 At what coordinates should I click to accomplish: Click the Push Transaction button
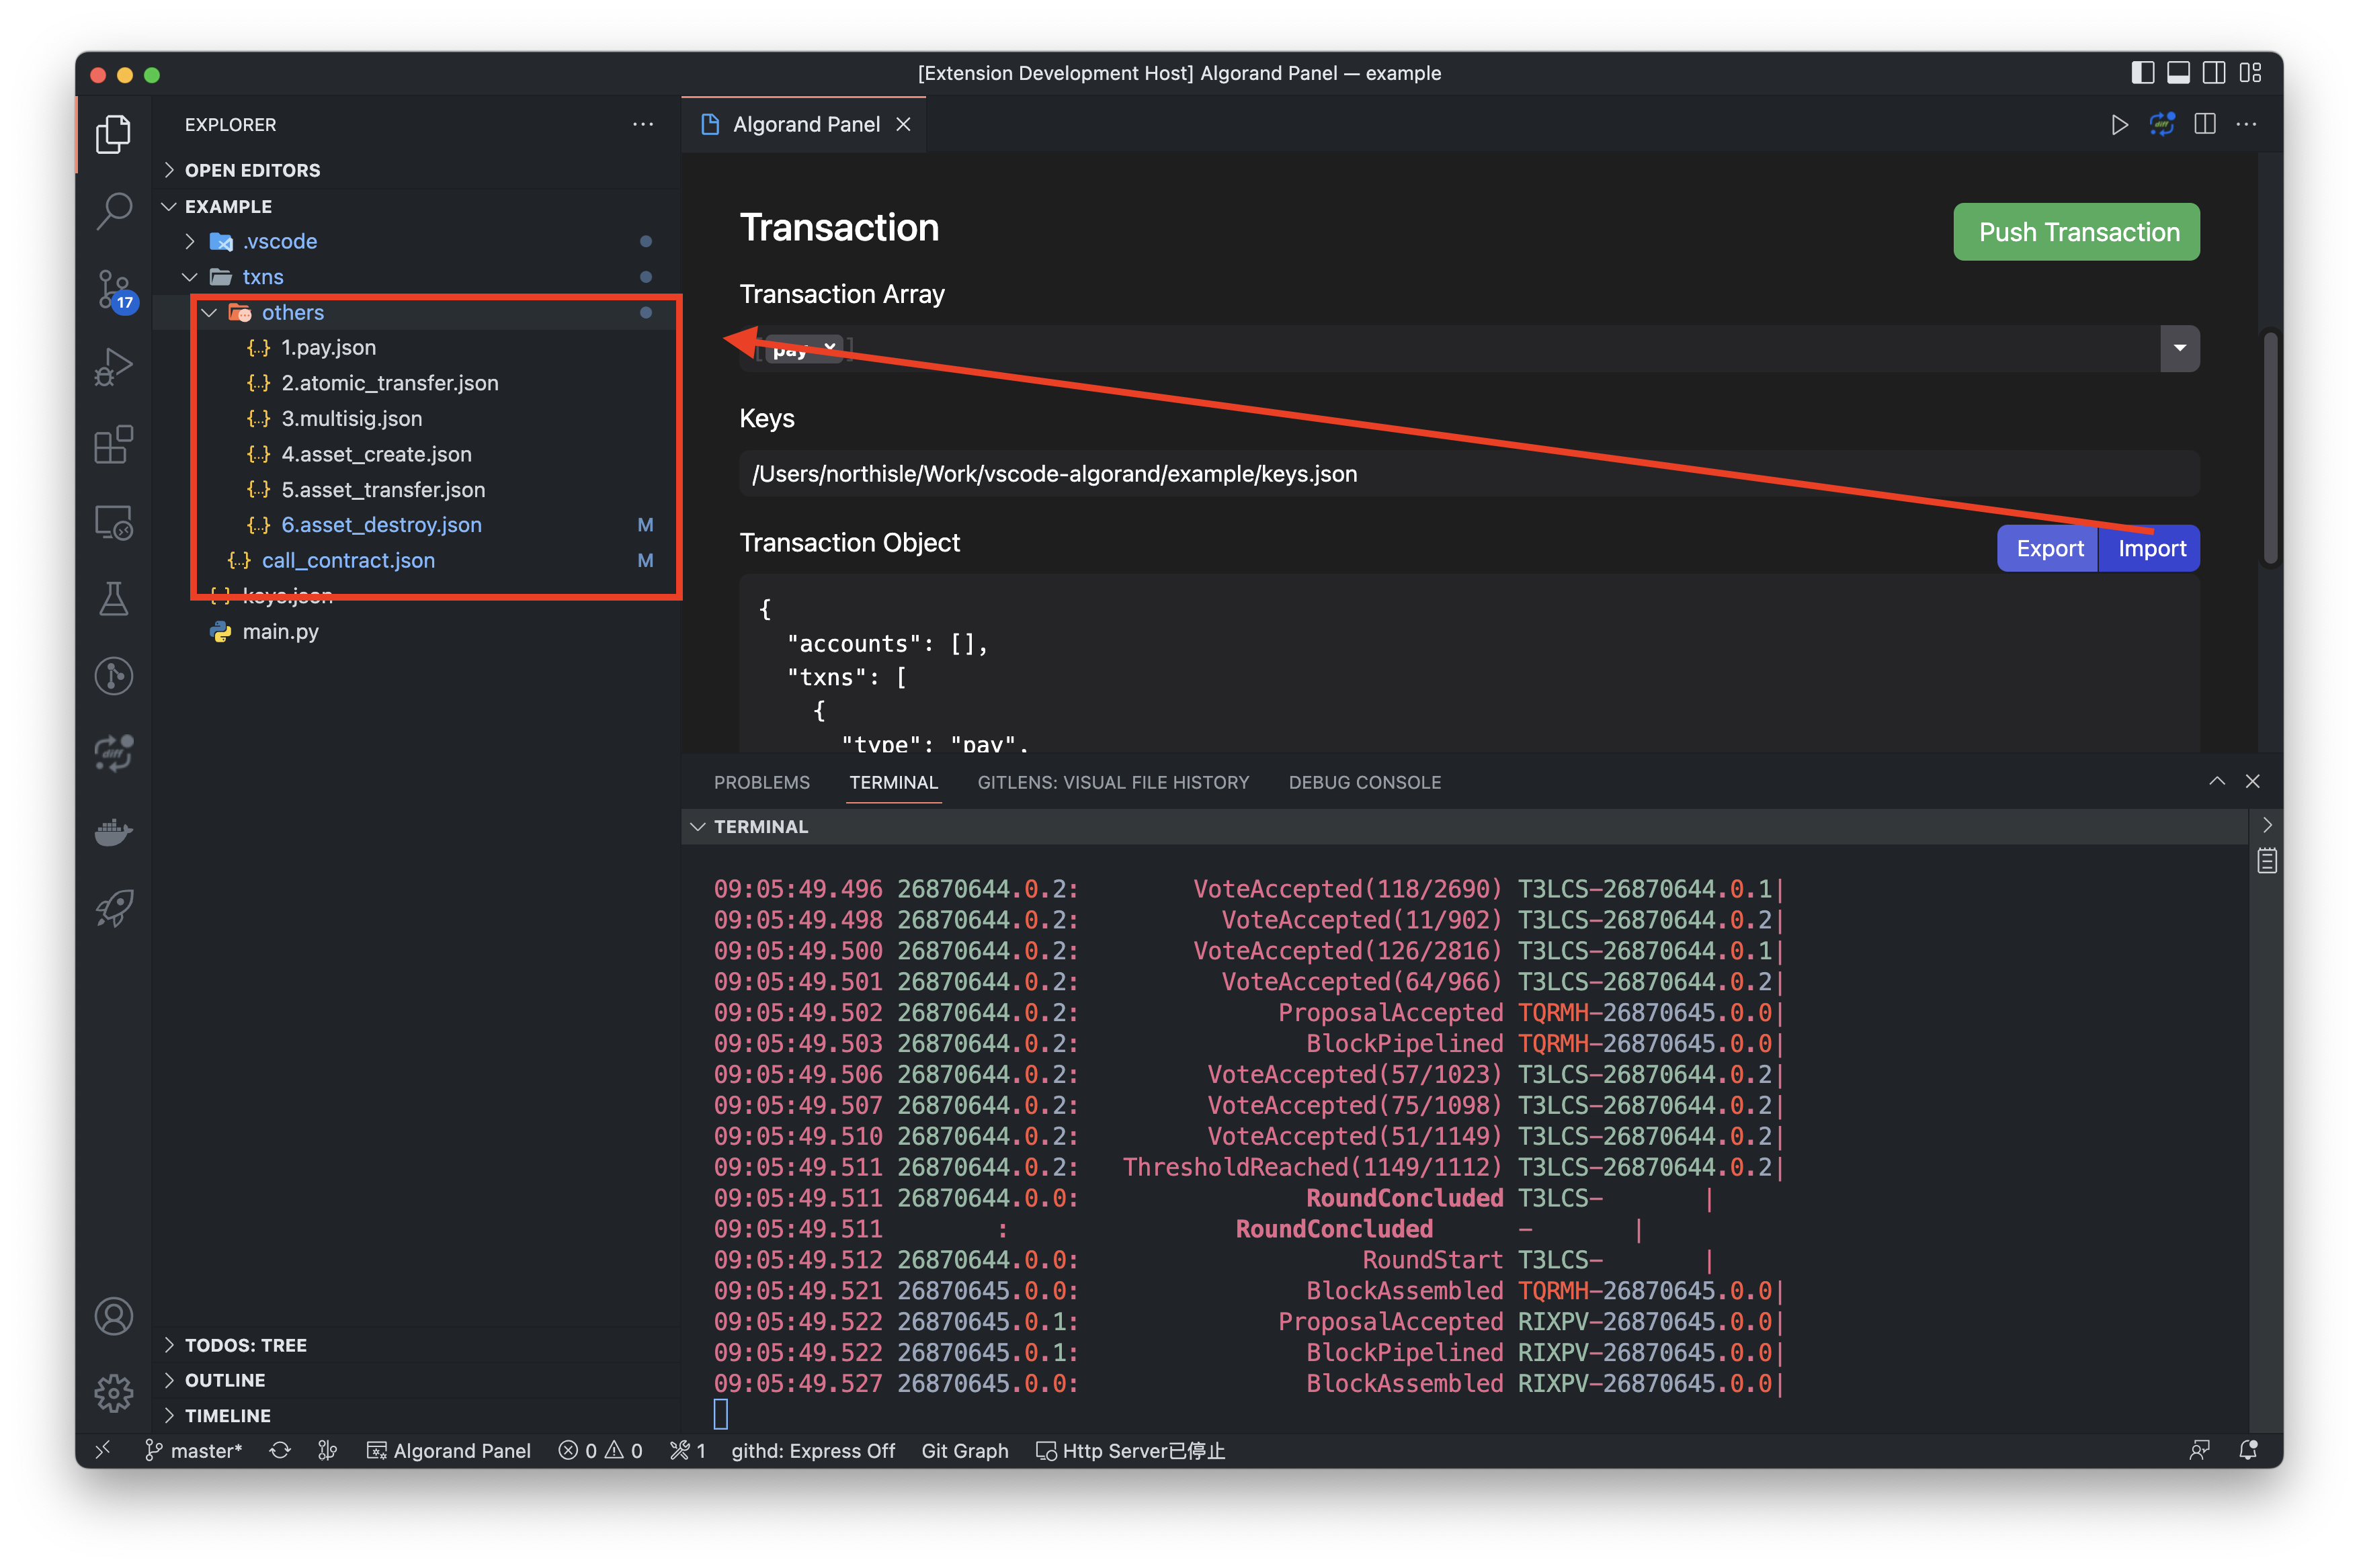click(2076, 232)
